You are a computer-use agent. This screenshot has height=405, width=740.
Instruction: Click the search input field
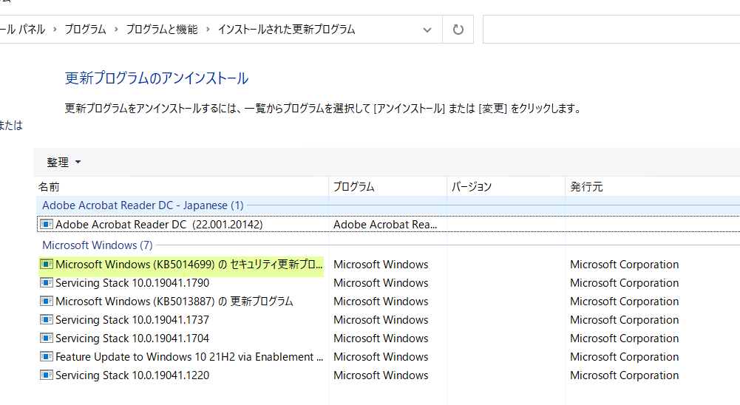pyautogui.click(x=611, y=30)
